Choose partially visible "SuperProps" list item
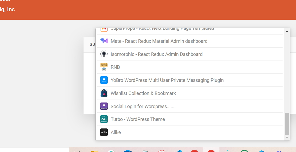The width and height of the screenshot is (296, 152). tap(162, 29)
